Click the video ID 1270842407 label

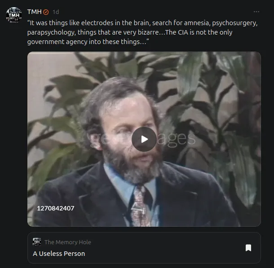click(56, 208)
